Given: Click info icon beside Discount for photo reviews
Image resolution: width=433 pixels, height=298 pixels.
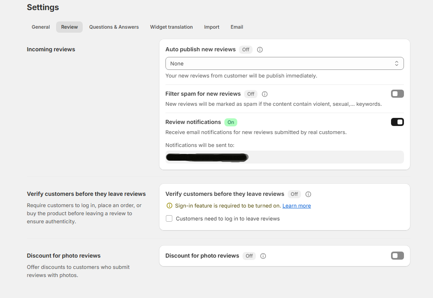Looking at the screenshot, I should tap(263, 256).
